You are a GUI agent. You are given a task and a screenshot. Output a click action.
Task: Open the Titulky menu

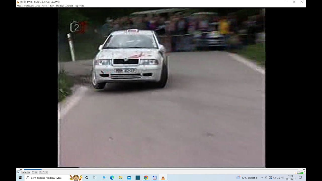[x=51, y=6]
